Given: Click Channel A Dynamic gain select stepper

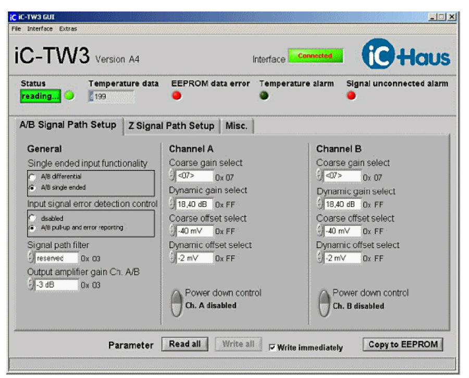Looking at the screenshot, I should [172, 203].
